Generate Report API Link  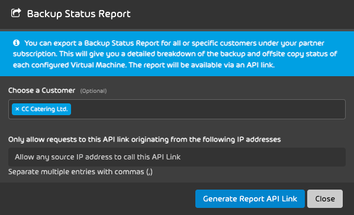tap(250, 198)
